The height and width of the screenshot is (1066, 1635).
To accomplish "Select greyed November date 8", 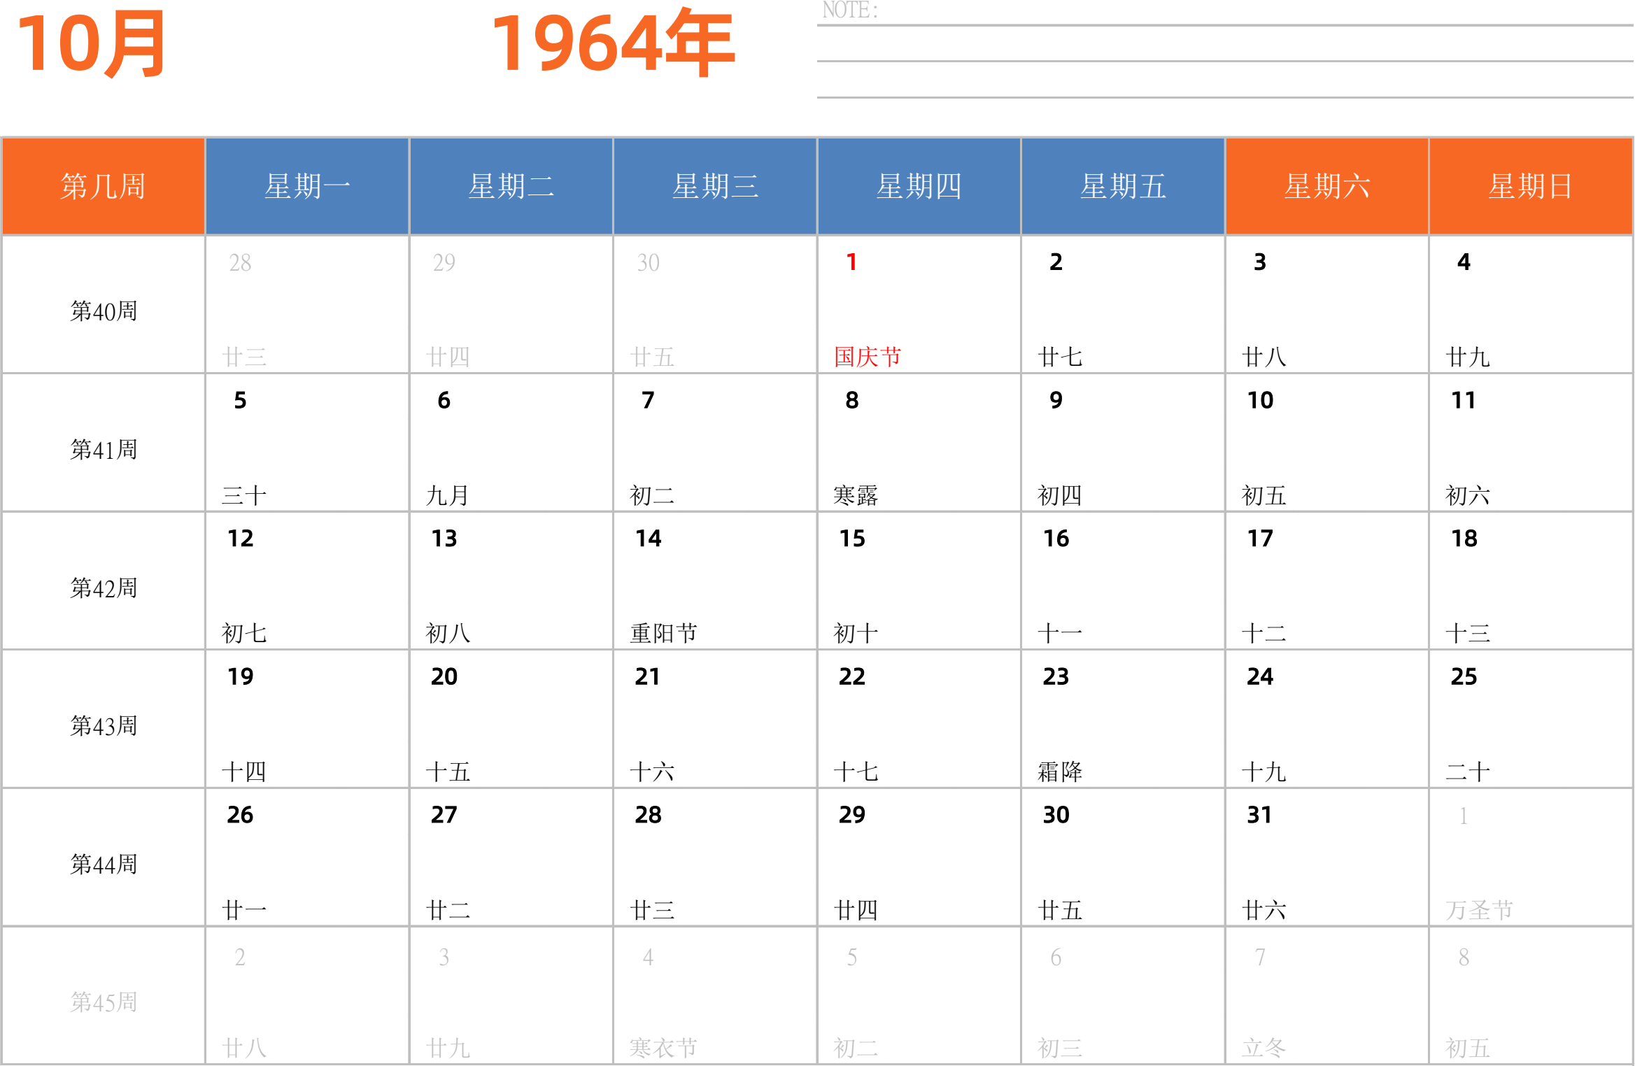I will (1464, 958).
